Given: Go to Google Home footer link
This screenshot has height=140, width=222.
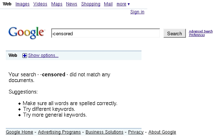Looking at the screenshot, I should click(x=19, y=132).
